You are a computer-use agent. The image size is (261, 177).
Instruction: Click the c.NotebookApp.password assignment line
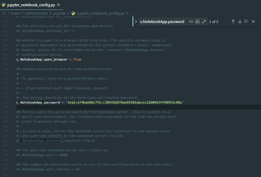[x=100, y=102]
